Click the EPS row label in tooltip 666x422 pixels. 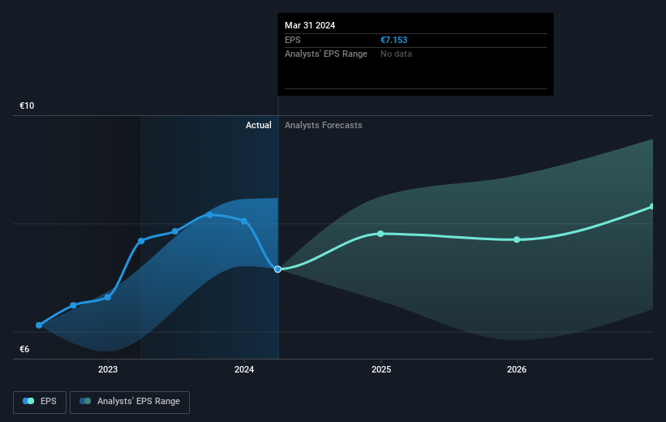tap(293, 40)
